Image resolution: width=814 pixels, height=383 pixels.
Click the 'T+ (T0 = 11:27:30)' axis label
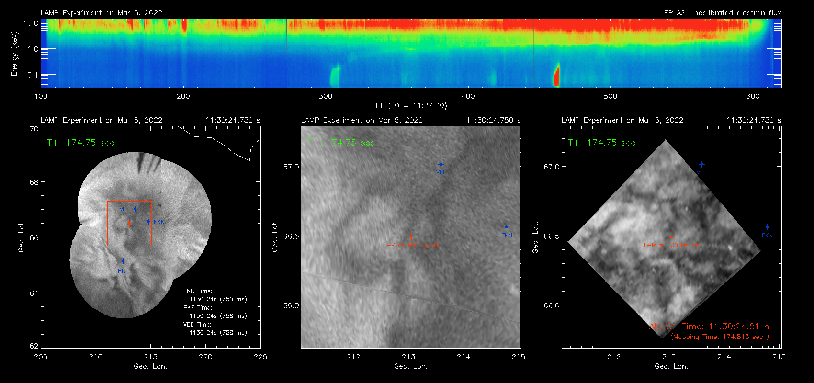click(411, 106)
